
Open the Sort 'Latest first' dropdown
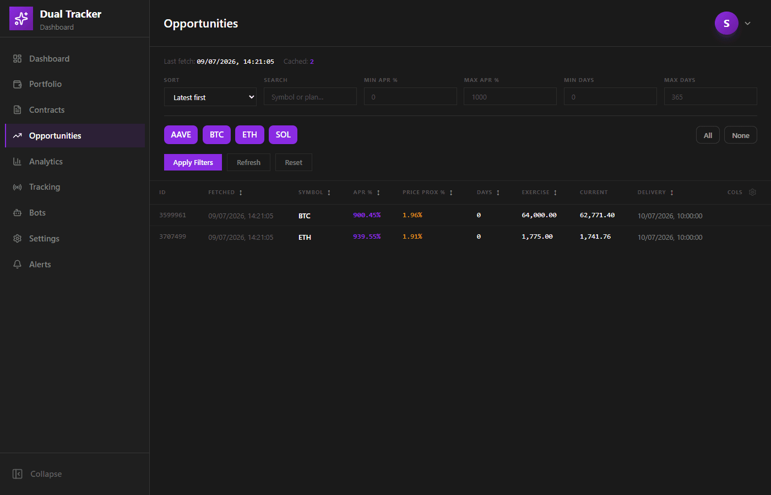tap(210, 97)
